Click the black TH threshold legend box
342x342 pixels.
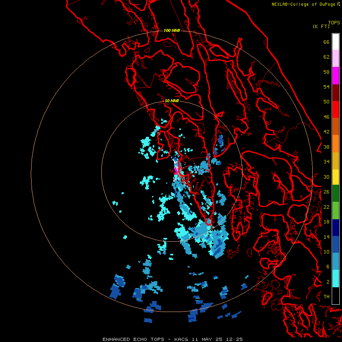pos(336,296)
